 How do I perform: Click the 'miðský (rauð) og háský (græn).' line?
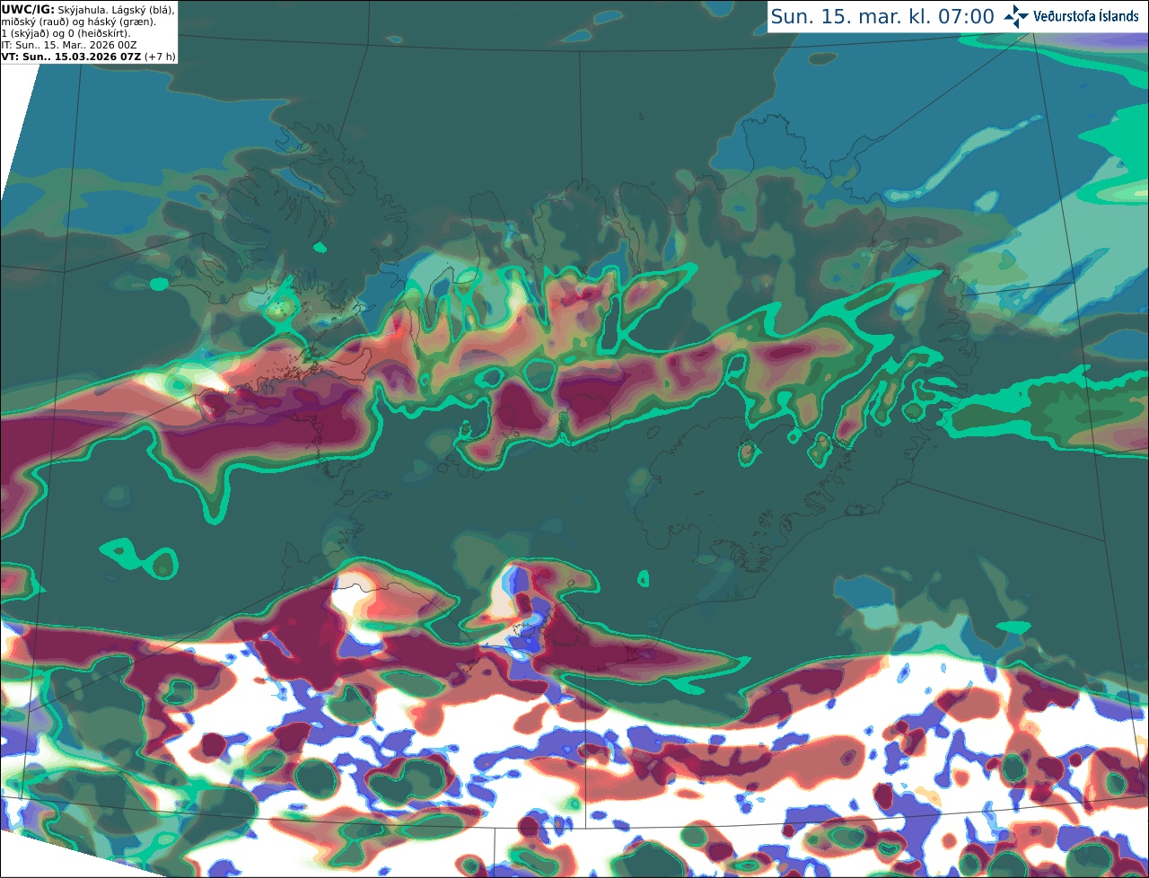click(x=78, y=22)
